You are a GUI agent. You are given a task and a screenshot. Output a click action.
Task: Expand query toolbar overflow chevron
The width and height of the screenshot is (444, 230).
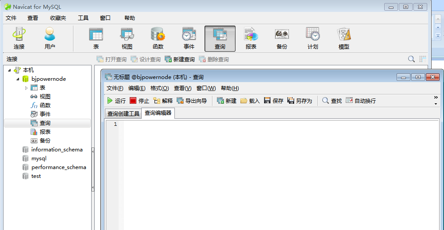coord(436,98)
